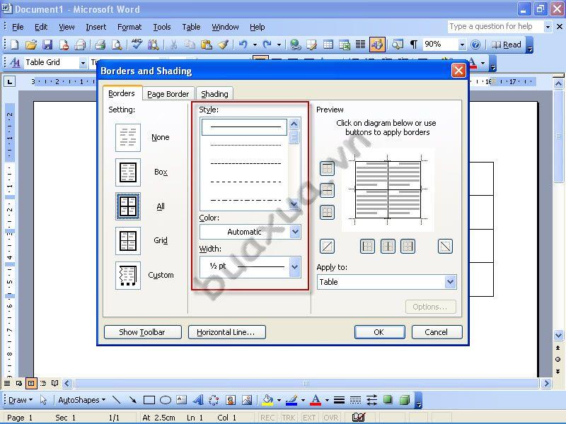Click the Paste clipboard icon
This screenshot has height=424, width=566.
(x=206, y=45)
